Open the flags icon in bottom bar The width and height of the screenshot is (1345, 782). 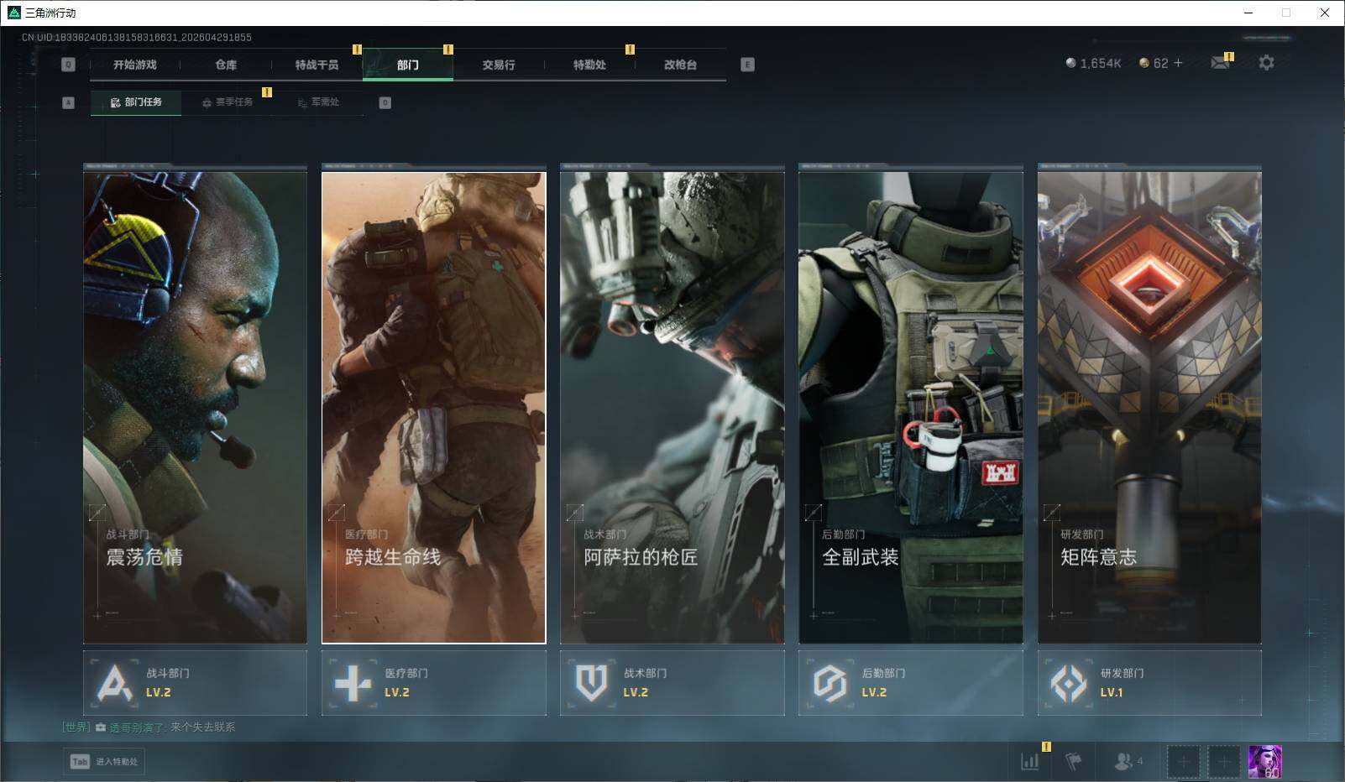[1073, 762]
